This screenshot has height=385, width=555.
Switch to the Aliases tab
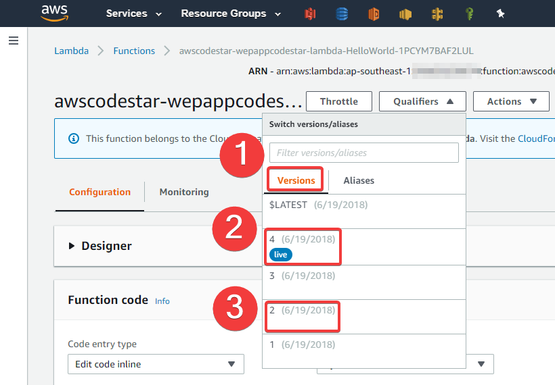point(359,180)
